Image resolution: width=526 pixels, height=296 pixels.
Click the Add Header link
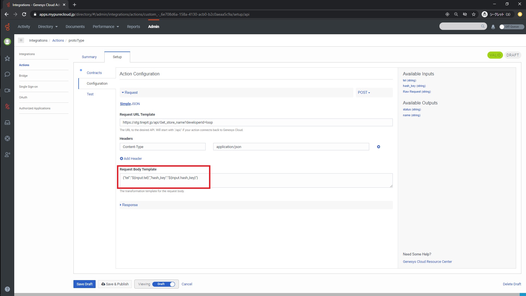pyautogui.click(x=131, y=159)
